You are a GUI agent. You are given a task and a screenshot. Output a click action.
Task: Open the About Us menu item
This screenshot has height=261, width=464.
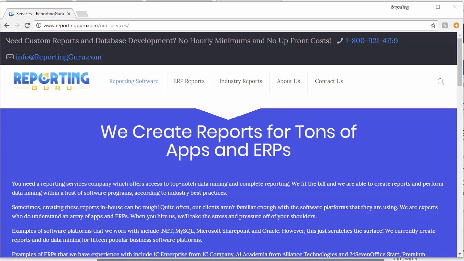(289, 81)
